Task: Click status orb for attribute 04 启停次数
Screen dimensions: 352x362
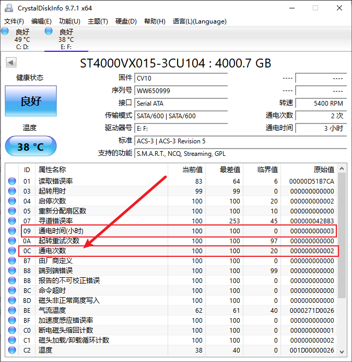Action: coord(12,201)
